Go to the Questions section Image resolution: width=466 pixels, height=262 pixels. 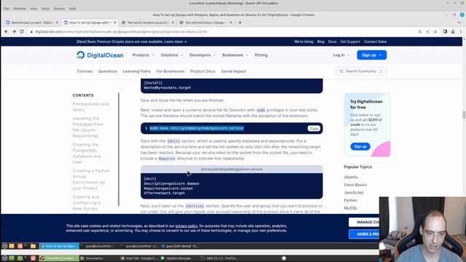(108, 71)
